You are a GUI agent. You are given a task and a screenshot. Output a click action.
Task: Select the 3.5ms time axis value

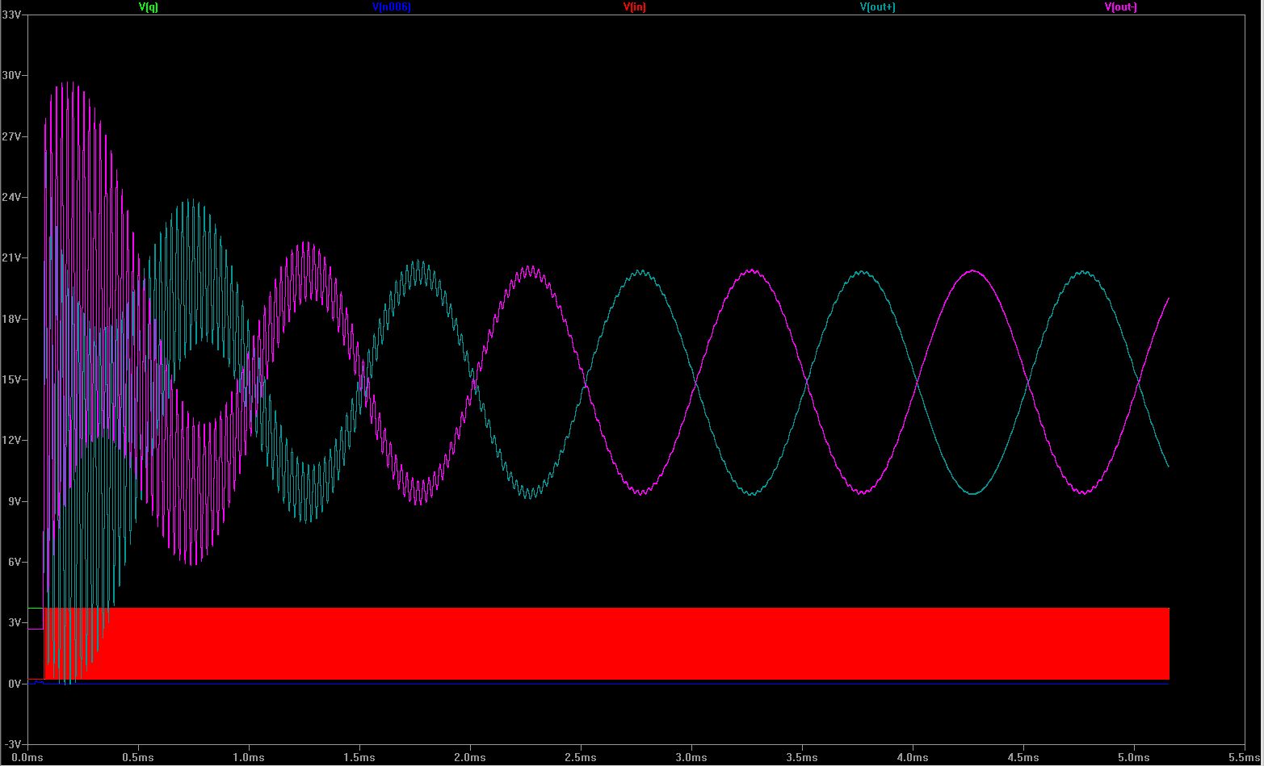(802, 758)
